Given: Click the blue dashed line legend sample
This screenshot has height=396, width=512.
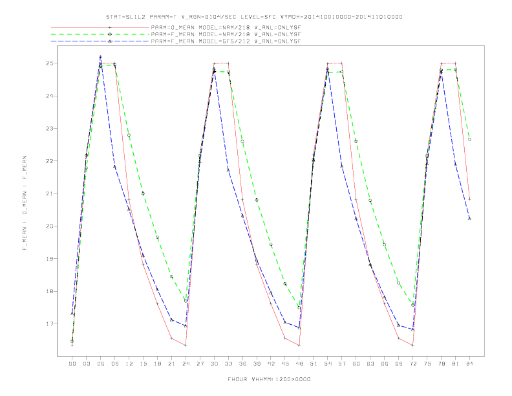Looking at the screenshot, I should point(100,41).
